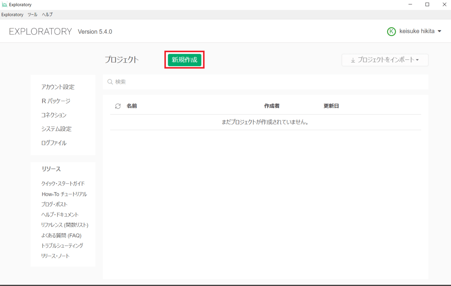Click the download arrow icon on import button
The image size is (451, 286).
tap(353, 60)
